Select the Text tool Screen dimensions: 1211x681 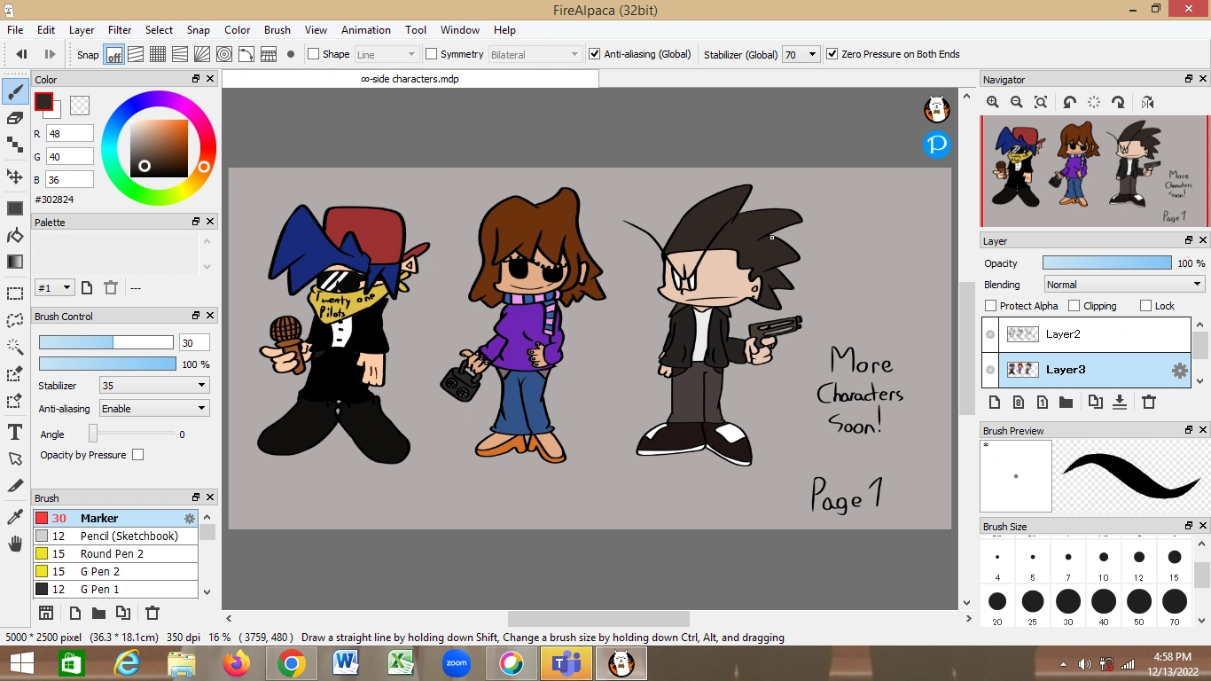[14, 432]
